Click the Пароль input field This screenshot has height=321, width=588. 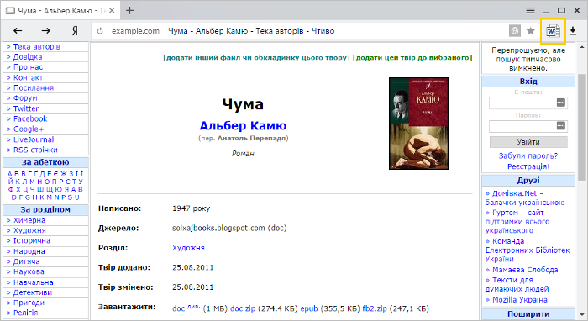click(528, 126)
